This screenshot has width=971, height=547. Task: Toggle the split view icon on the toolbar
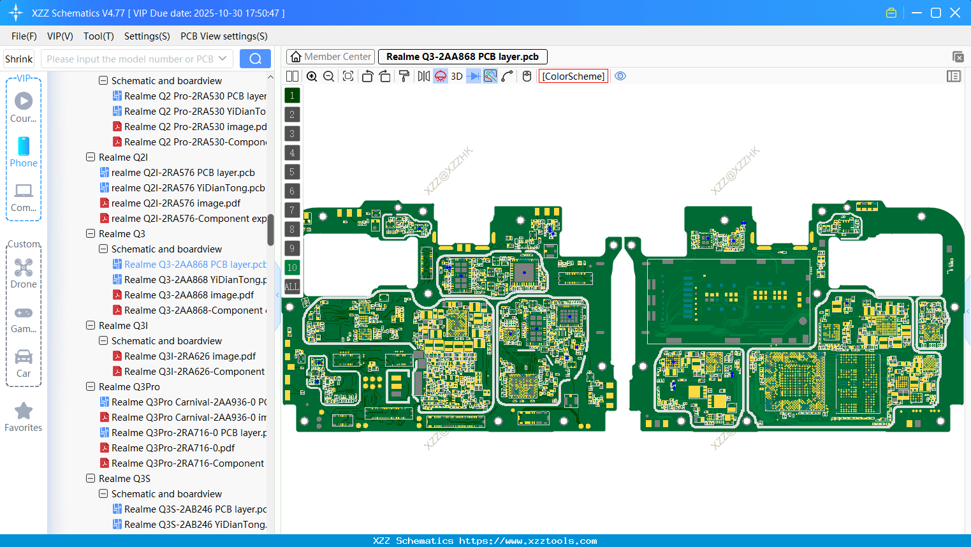pos(292,76)
